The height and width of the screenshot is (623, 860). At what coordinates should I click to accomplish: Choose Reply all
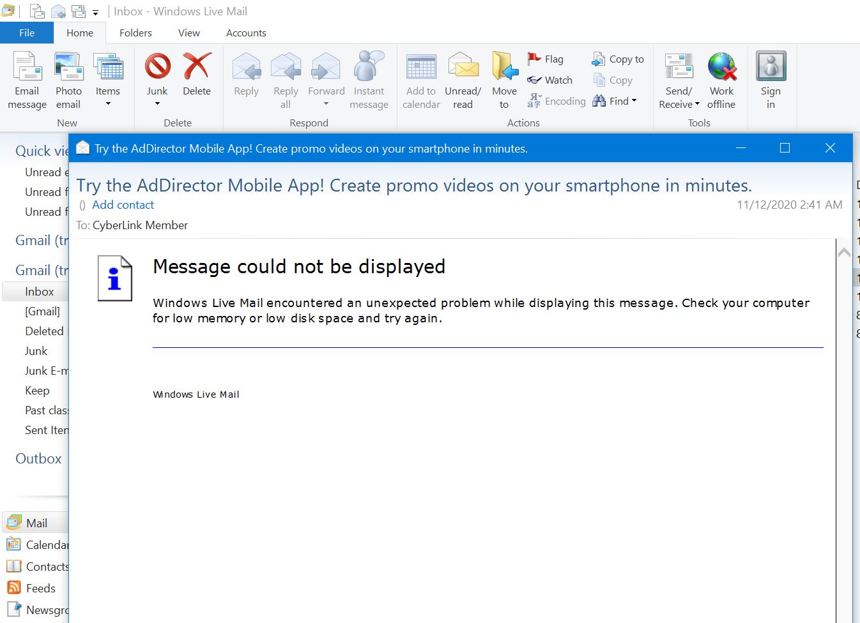pos(286,81)
